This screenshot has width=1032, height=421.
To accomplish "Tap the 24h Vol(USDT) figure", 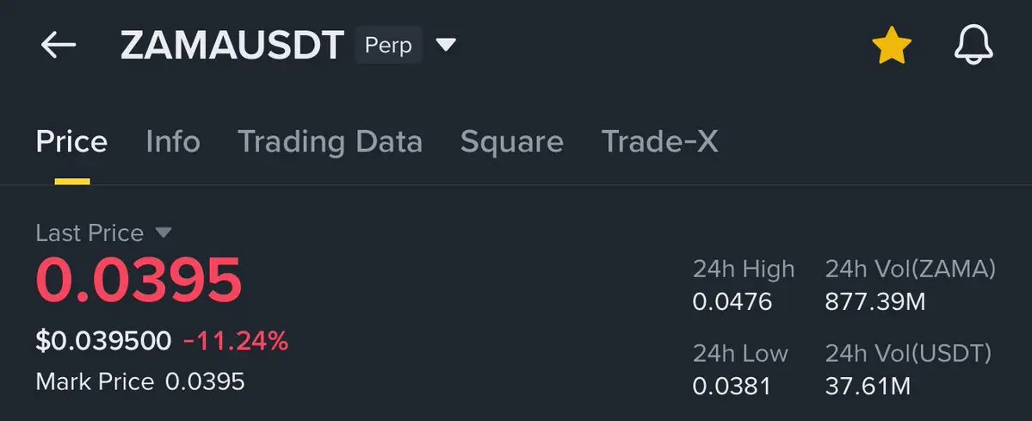I will coord(868,387).
